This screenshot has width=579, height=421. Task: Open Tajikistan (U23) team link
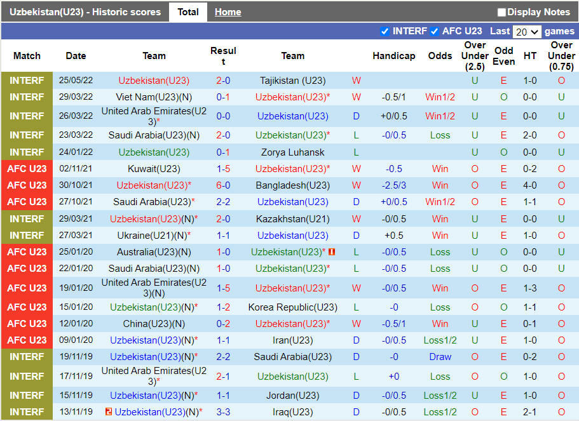click(x=292, y=81)
